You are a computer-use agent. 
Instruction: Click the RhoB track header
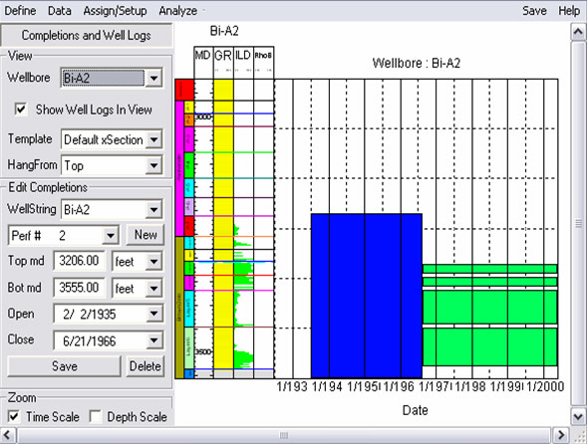click(x=264, y=62)
